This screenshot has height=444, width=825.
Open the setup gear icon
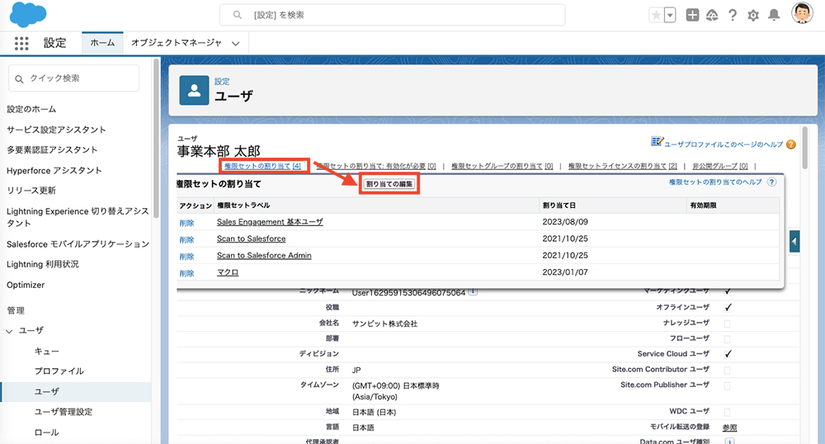pyautogui.click(x=753, y=15)
